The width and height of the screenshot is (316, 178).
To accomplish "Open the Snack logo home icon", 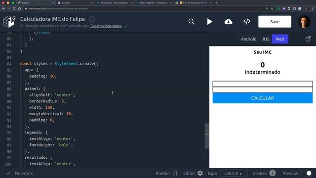I will pyautogui.click(x=9, y=21).
